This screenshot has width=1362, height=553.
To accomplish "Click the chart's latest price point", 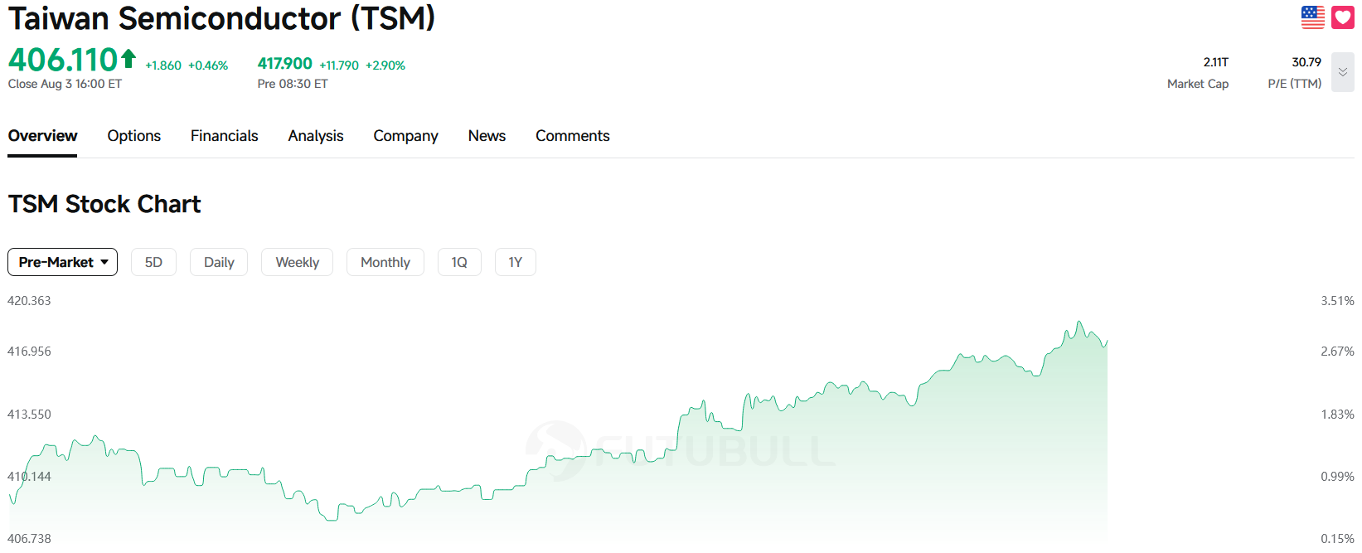I will tap(1108, 341).
